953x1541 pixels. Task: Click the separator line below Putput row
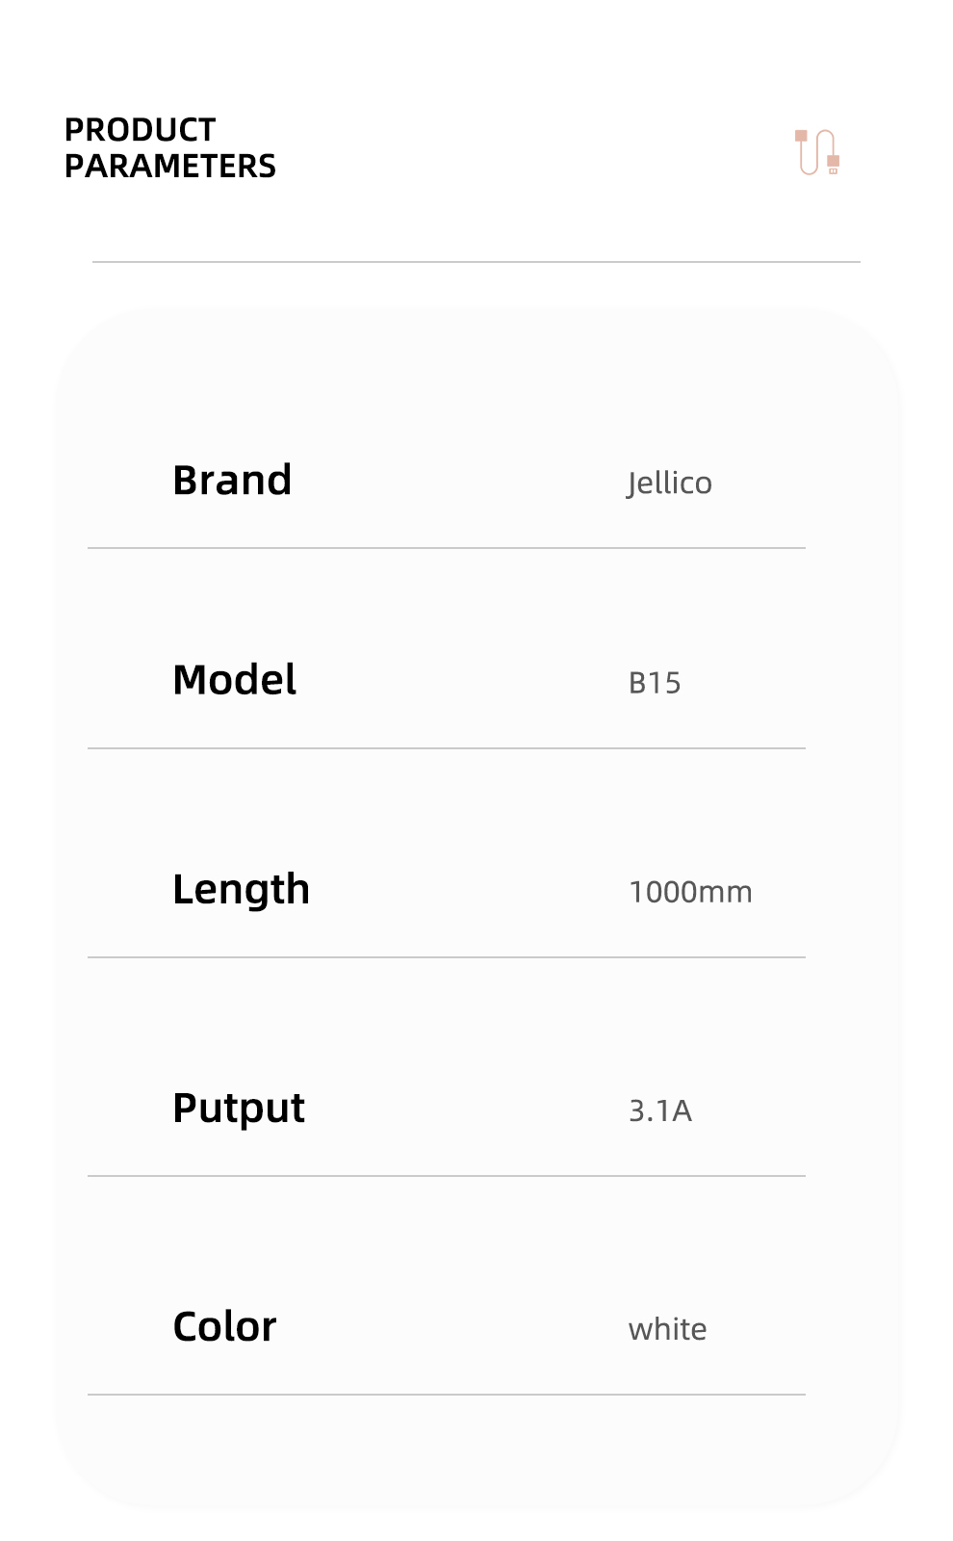click(x=447, y=1176)
